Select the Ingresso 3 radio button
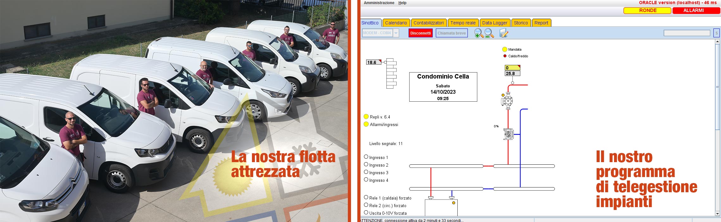 (x=366, y=172)
